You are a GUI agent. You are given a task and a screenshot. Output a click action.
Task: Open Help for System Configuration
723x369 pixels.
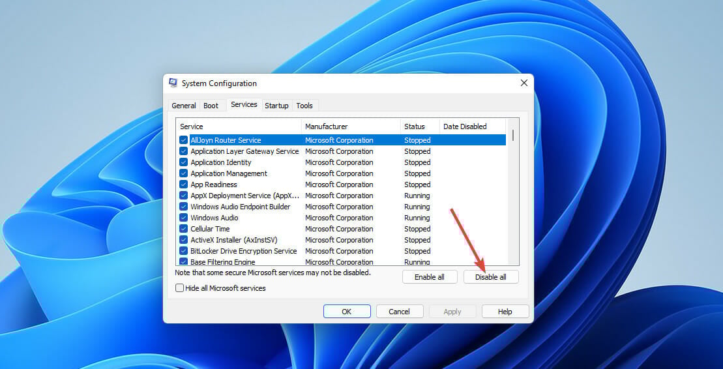coord(505,312)
